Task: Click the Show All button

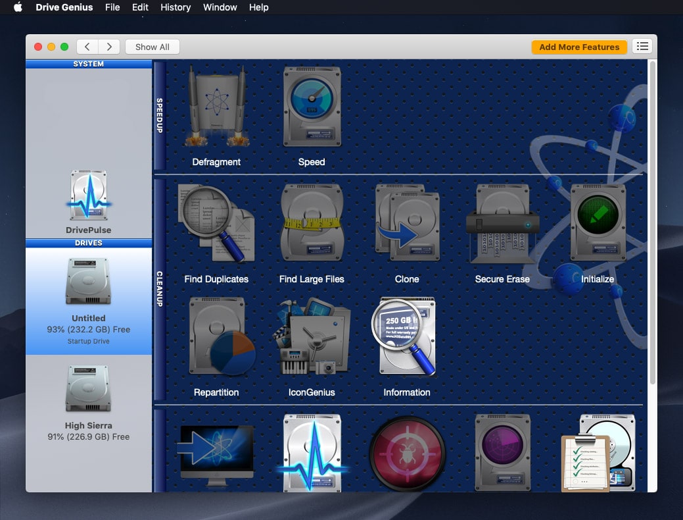Action: coord(152,47)
